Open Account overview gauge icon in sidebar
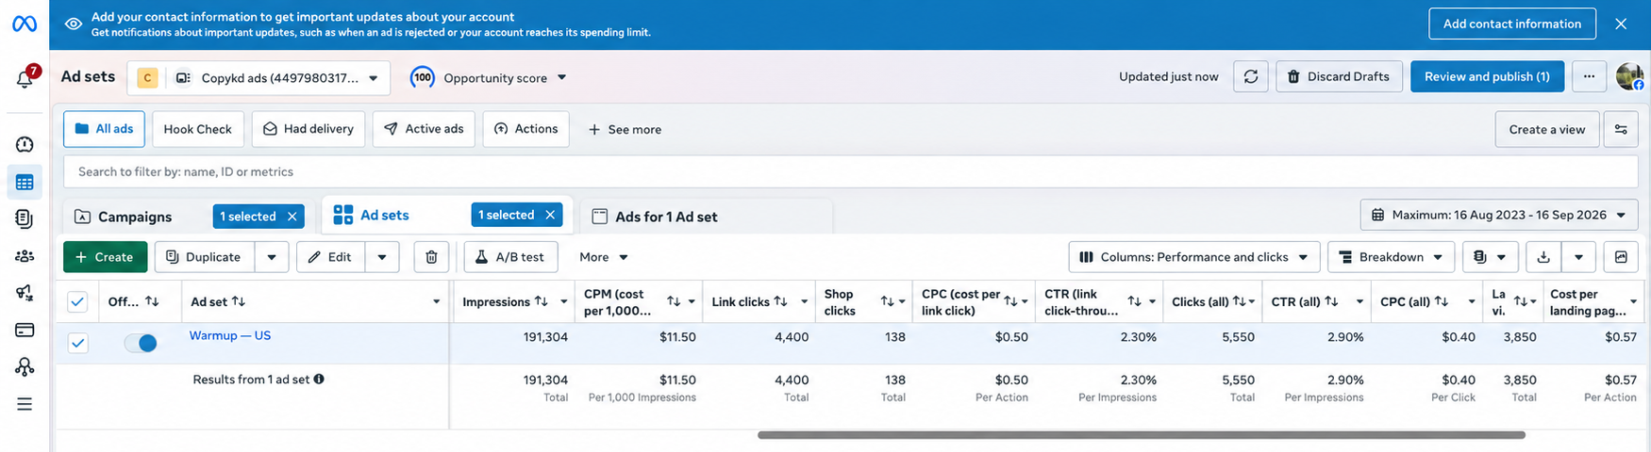This screenshot has height=452, width=1651. pos(25,144)
